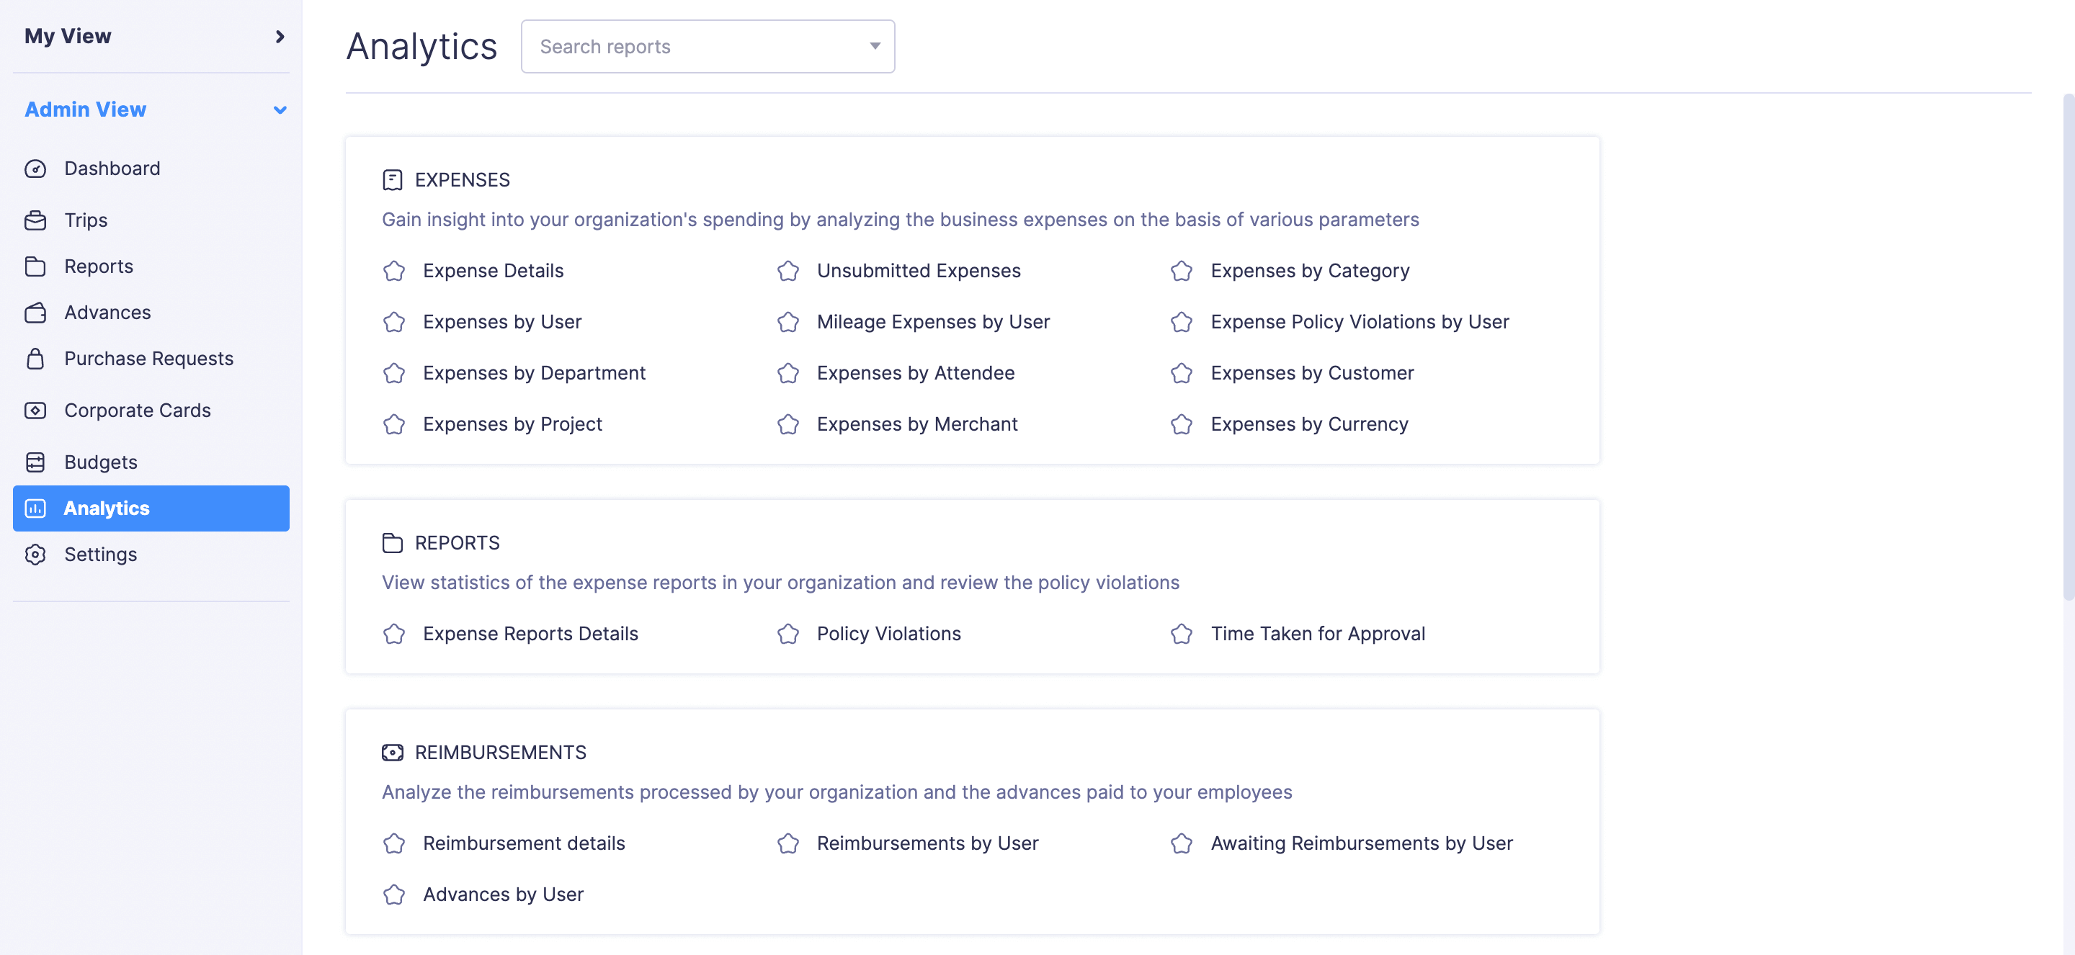Viewport: 2075px width, 955px height.
Task: Open Budgets using its sidebar icon
Action: 36,462
